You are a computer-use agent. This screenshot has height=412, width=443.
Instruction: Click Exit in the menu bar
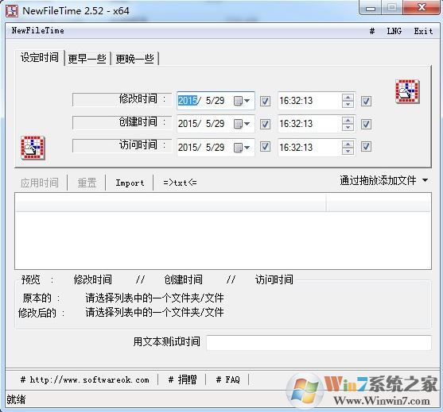(x=423, y=31)
